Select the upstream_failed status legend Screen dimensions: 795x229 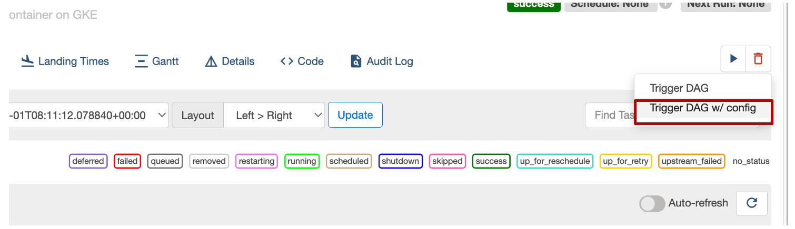pyautogui.click(x=691, y=161)
